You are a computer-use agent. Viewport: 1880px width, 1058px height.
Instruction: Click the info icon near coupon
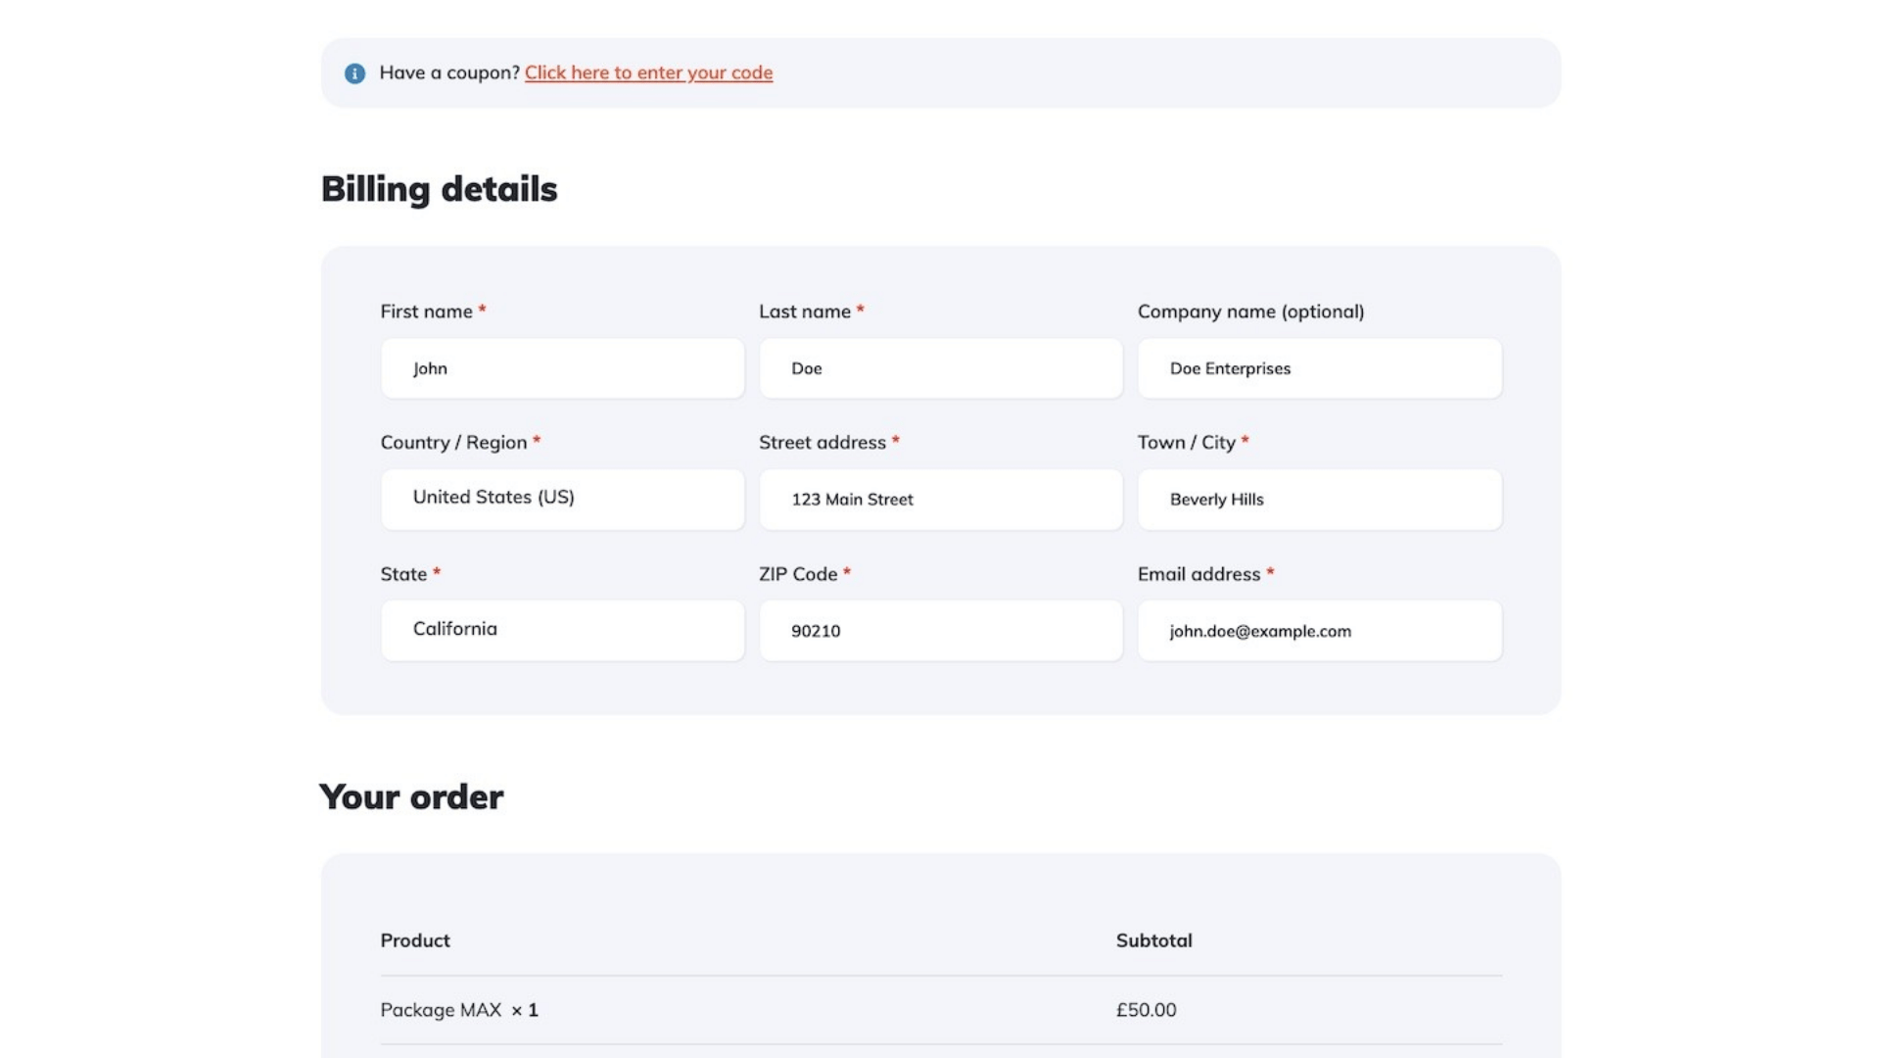coord(353,72)
